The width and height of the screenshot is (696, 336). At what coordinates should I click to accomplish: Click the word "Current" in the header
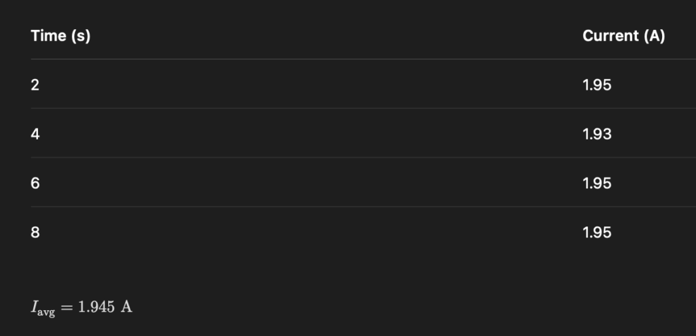(x=611, y=37)
